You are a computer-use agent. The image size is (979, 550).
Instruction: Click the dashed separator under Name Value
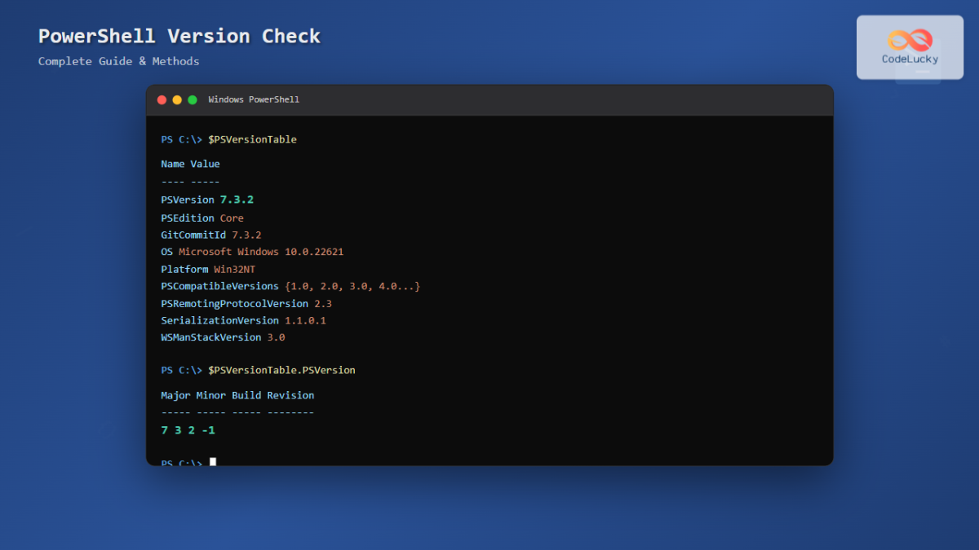tap(190, 181)
